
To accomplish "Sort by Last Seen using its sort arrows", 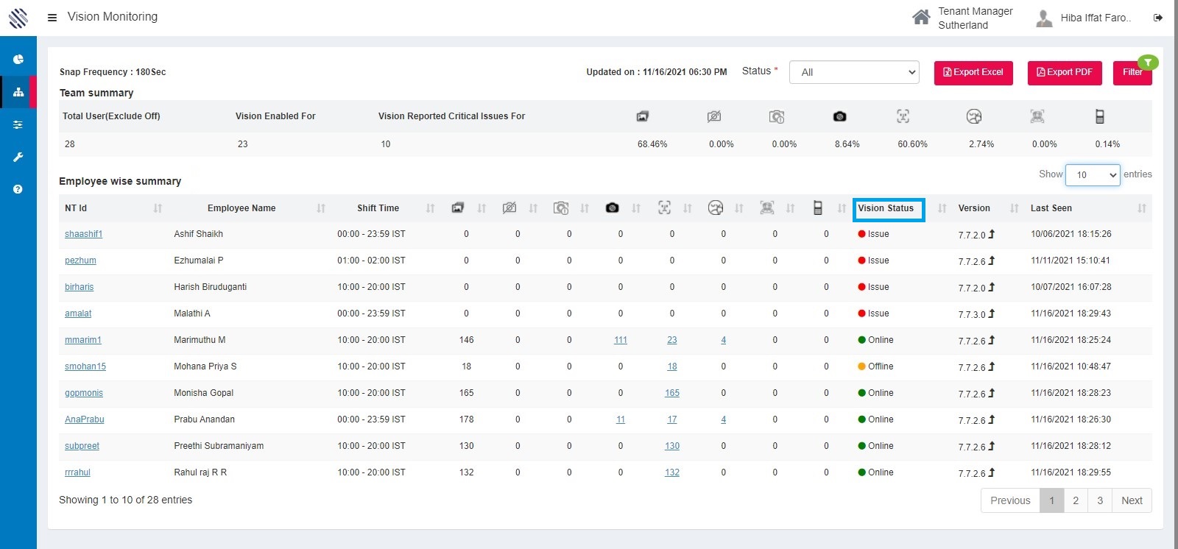I will (x=1142, y=208).
